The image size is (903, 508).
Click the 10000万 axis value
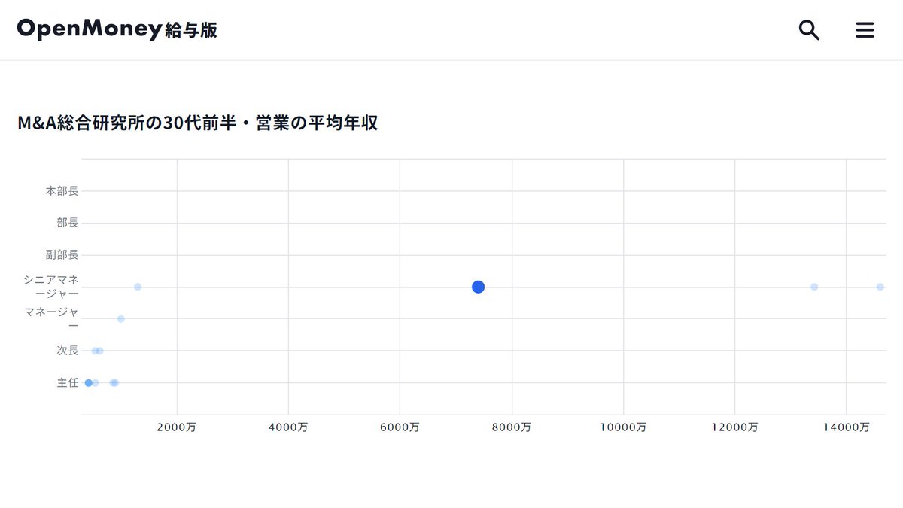click(x=623, y=427)
